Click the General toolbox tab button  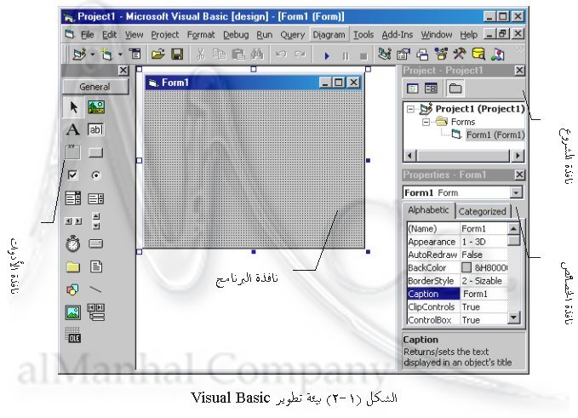95,87
